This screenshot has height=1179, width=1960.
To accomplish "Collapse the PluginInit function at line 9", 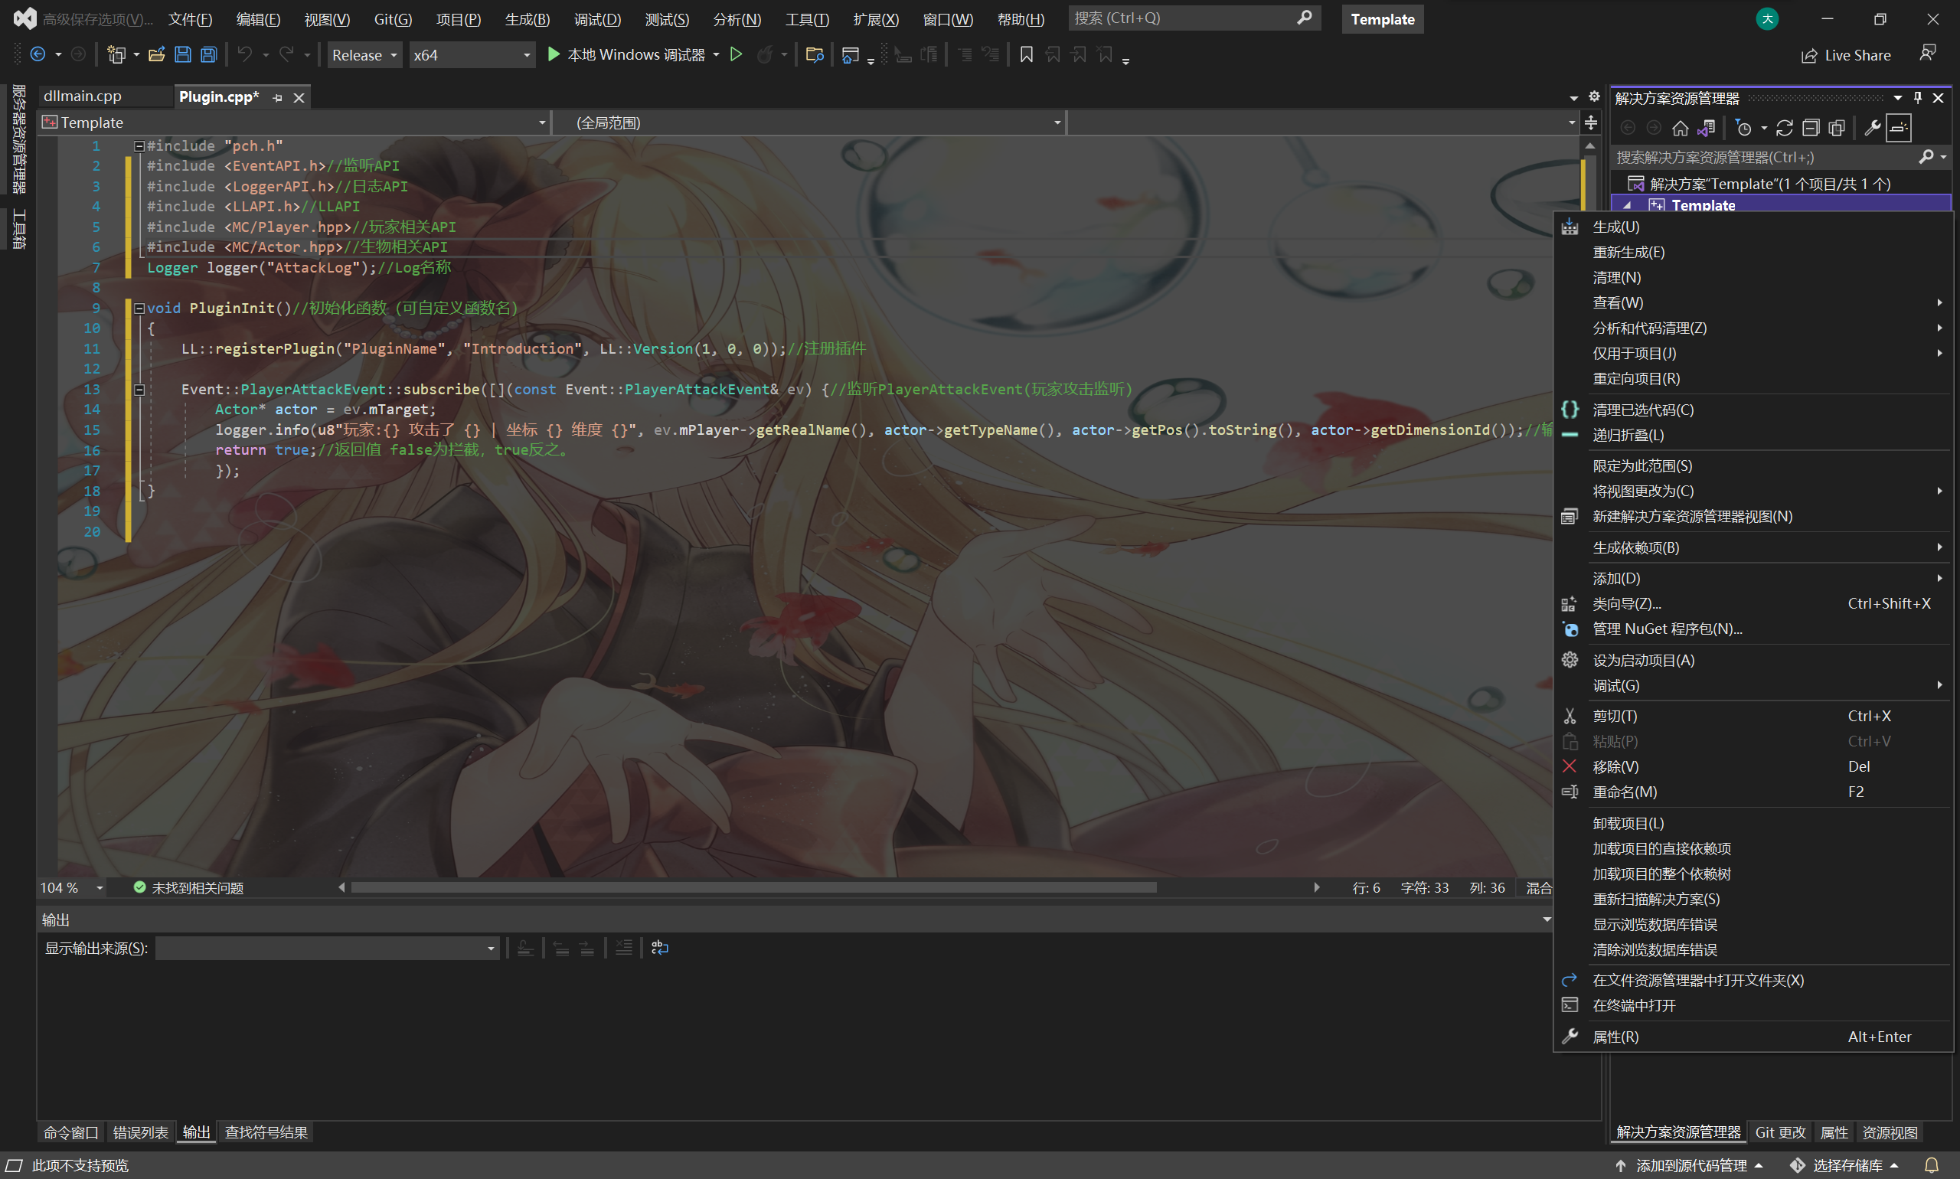I will tap(139, 309).
